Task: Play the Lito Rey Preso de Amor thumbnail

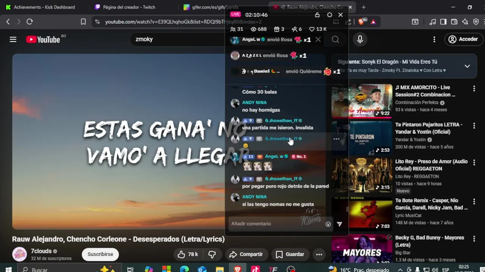Action: pos(362,175)
